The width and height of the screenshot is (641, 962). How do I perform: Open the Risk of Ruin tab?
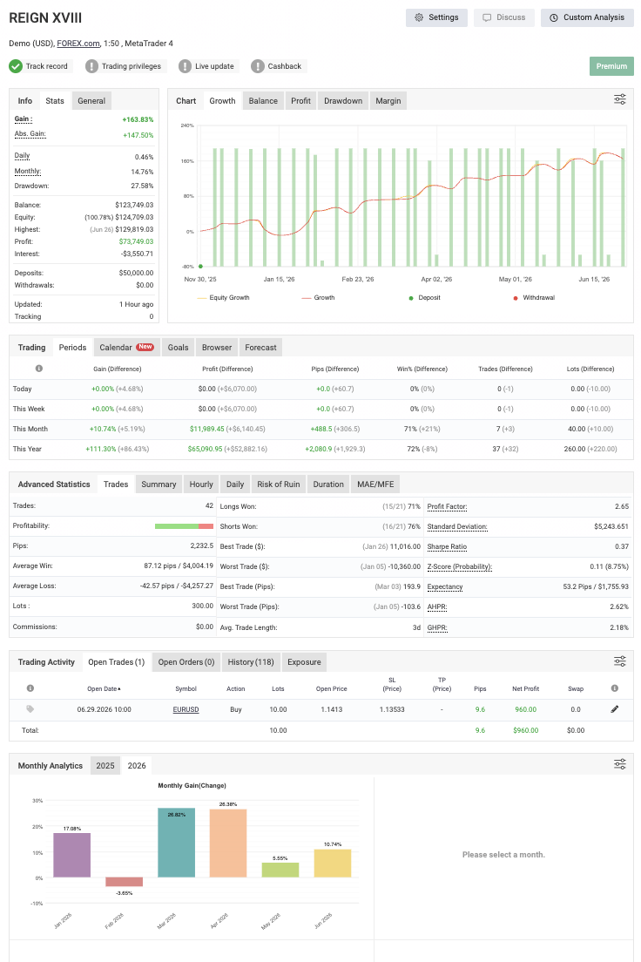279,484
